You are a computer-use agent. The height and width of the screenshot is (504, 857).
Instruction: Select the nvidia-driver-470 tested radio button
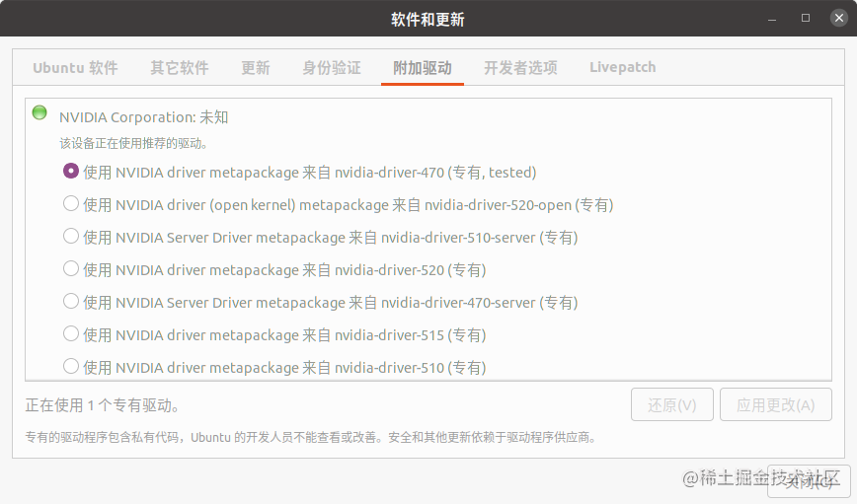[71, 171]
